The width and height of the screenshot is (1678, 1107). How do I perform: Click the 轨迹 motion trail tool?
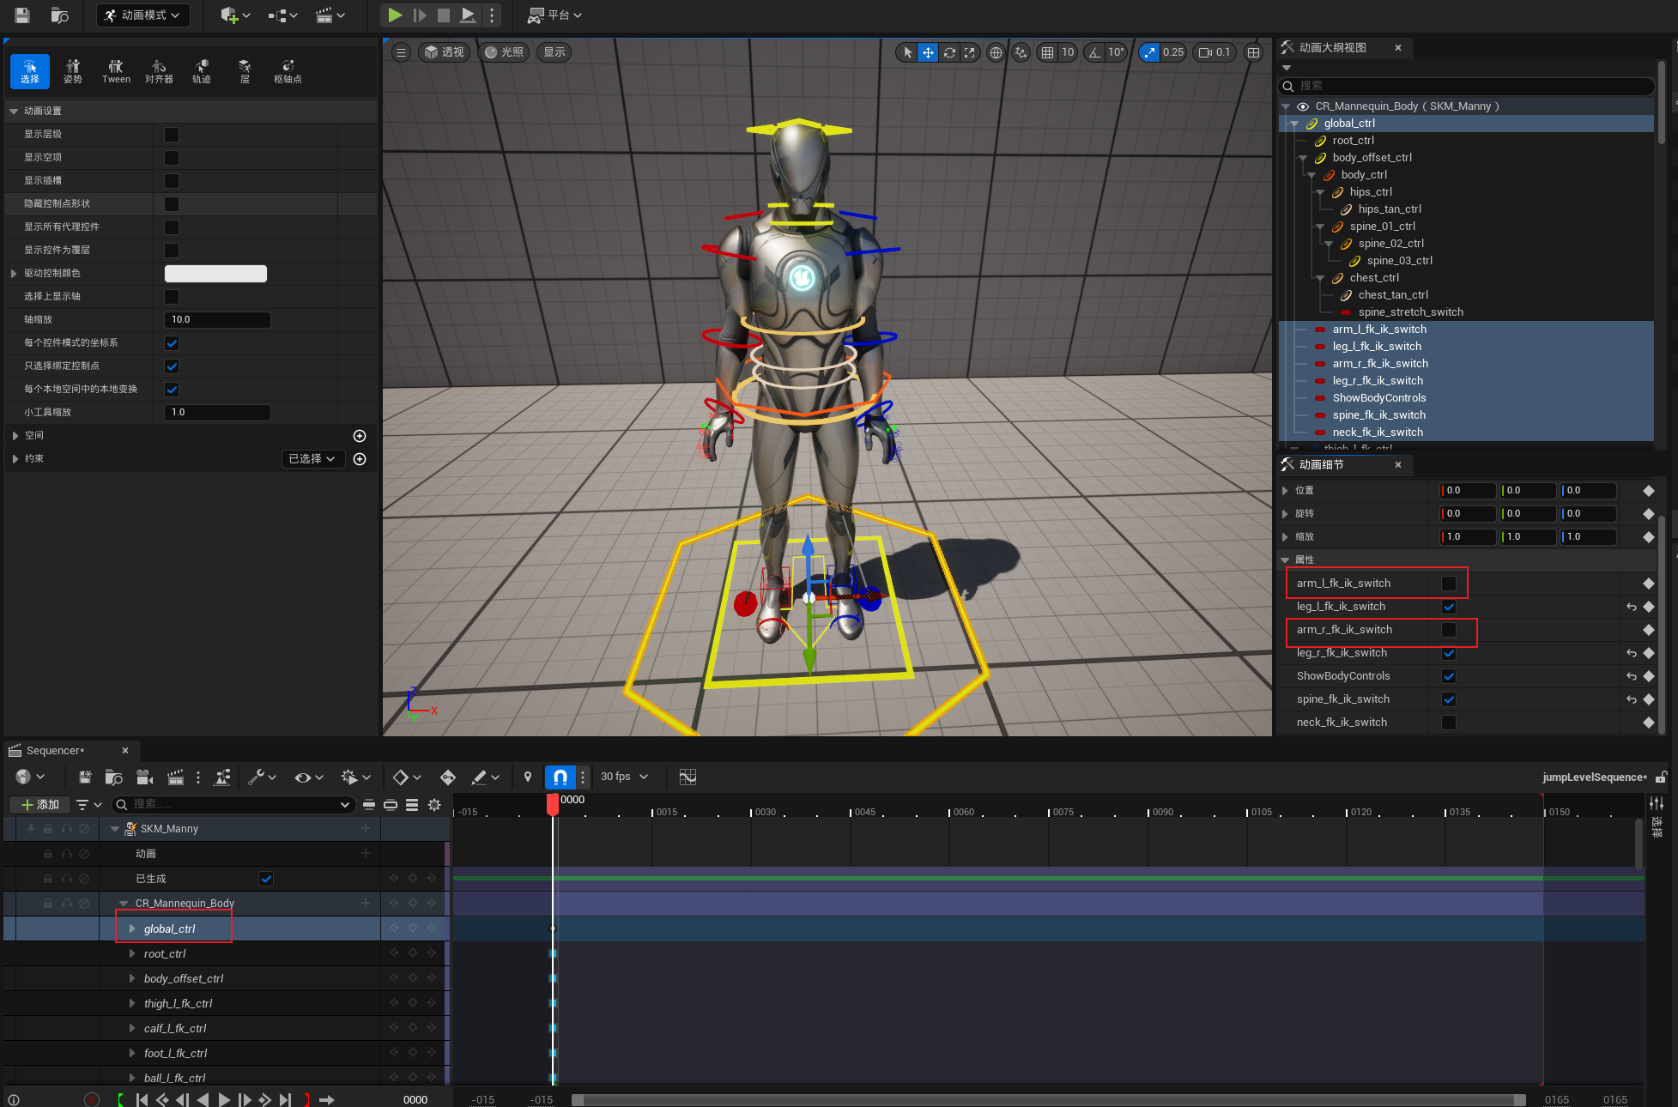202,71
